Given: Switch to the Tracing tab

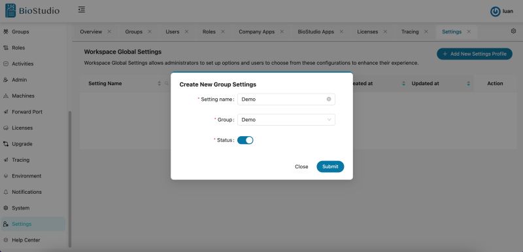Looking at the screenshot, I should click(x=410, y=31).
